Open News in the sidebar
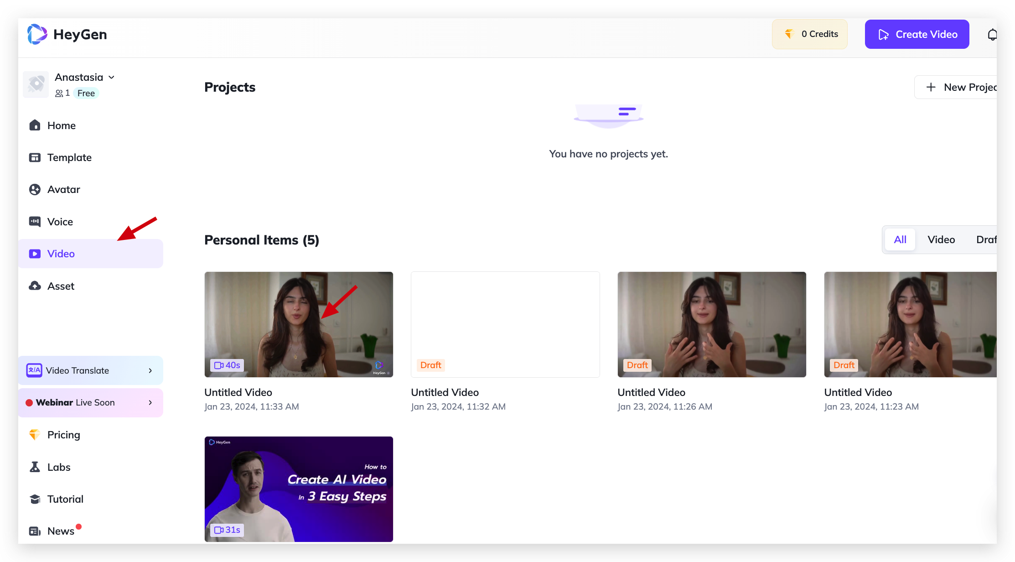1015x562 pixels. pyautogui.click(x=60, y=531)
